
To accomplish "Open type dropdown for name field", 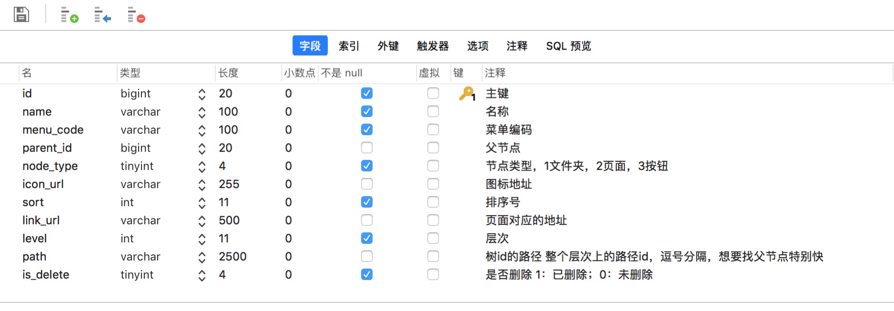I will pos(202,112).
